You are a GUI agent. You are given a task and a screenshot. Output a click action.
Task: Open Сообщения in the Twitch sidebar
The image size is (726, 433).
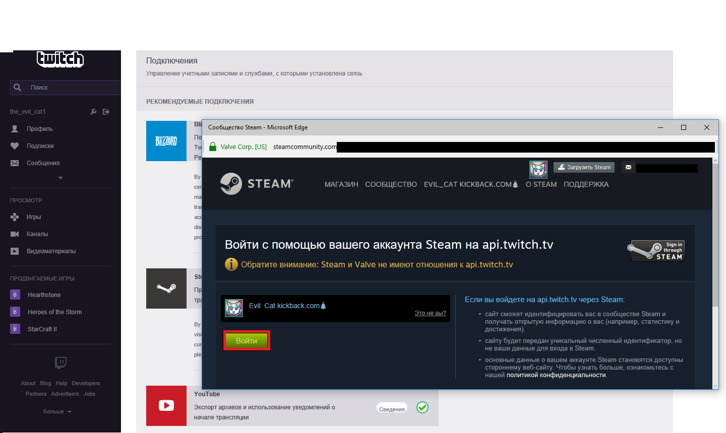tap(43, 163)
